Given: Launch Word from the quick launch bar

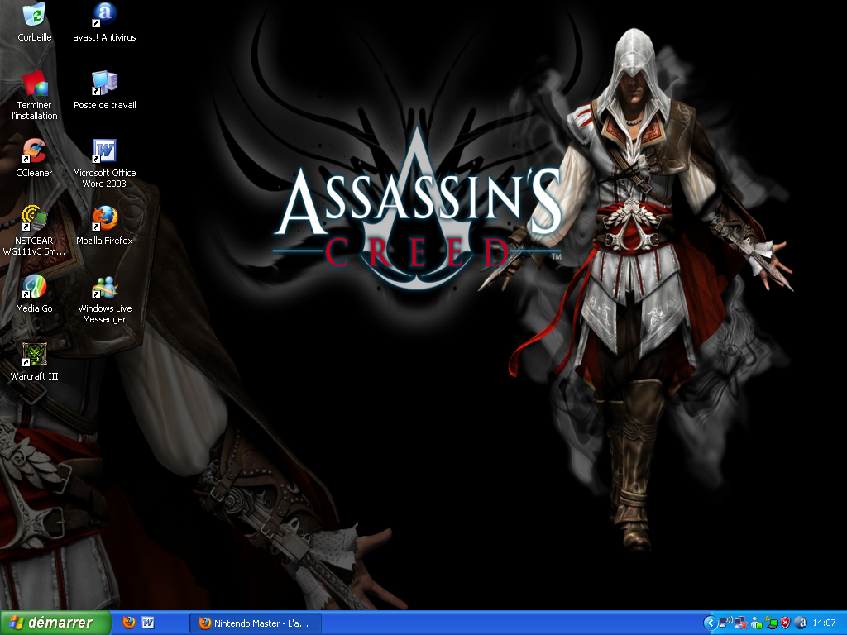Looking at the screenshot, I should point(148,623).
